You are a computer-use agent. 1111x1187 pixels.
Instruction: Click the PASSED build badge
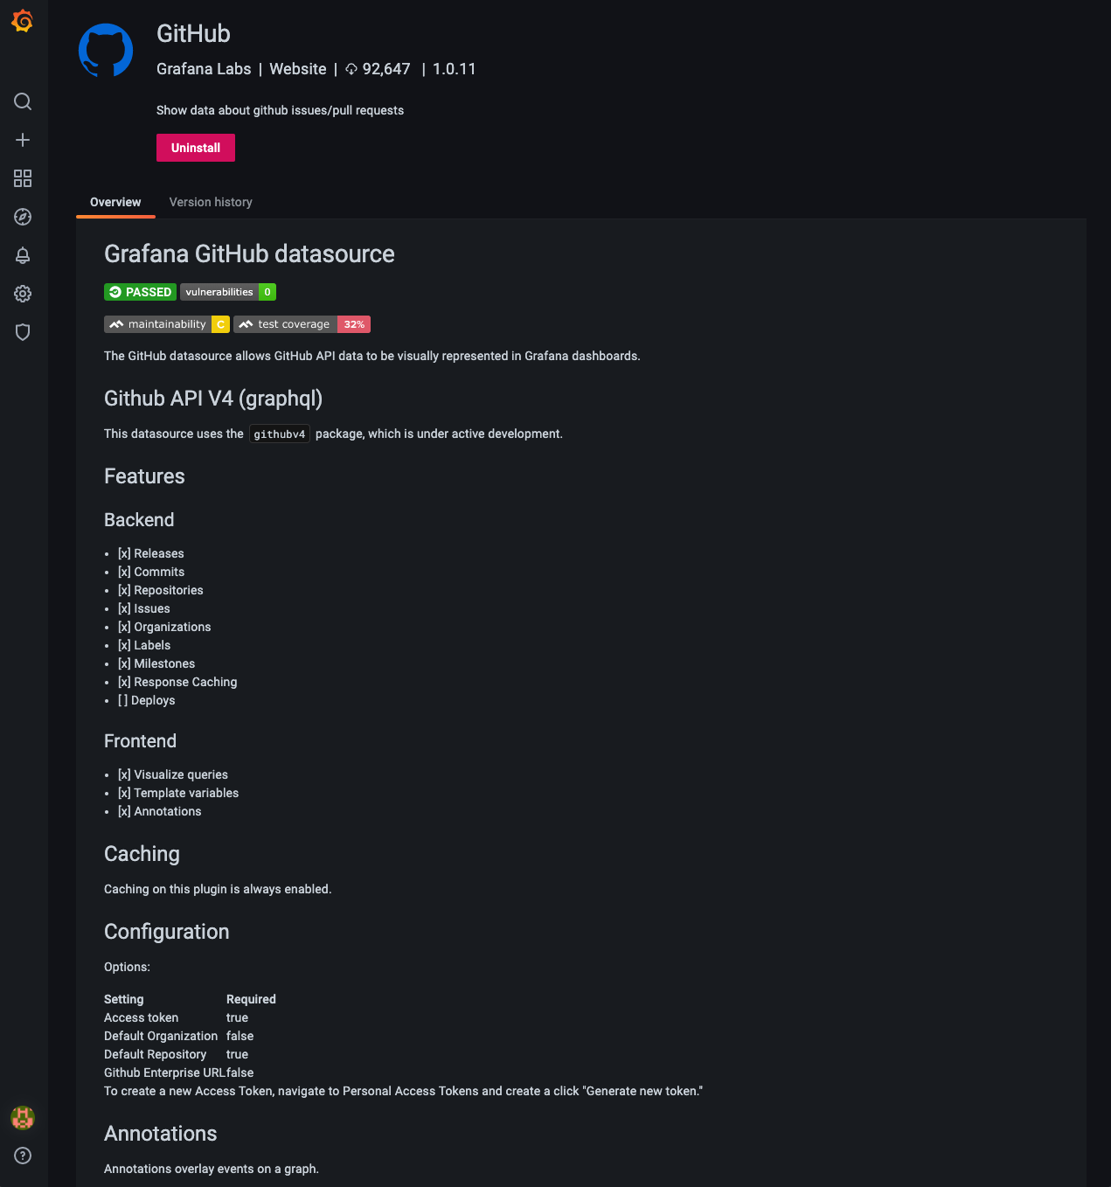[x=139, y=292]
